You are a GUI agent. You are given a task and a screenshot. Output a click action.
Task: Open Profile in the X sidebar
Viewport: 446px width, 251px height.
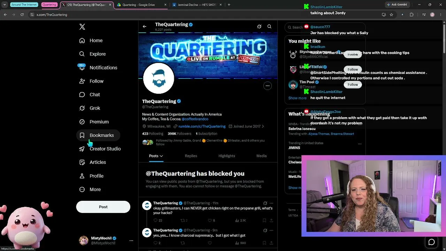tap(91, 176)
